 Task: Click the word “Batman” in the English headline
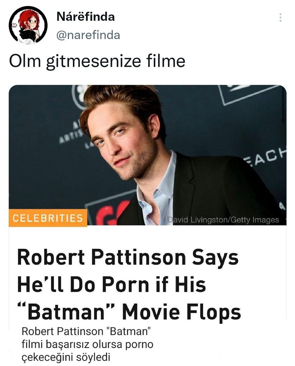[63, 311]
